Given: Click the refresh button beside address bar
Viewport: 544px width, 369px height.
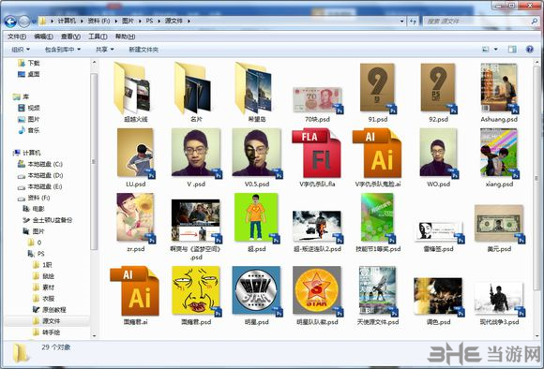Looking at the screenshot, I should coord(413,22).
